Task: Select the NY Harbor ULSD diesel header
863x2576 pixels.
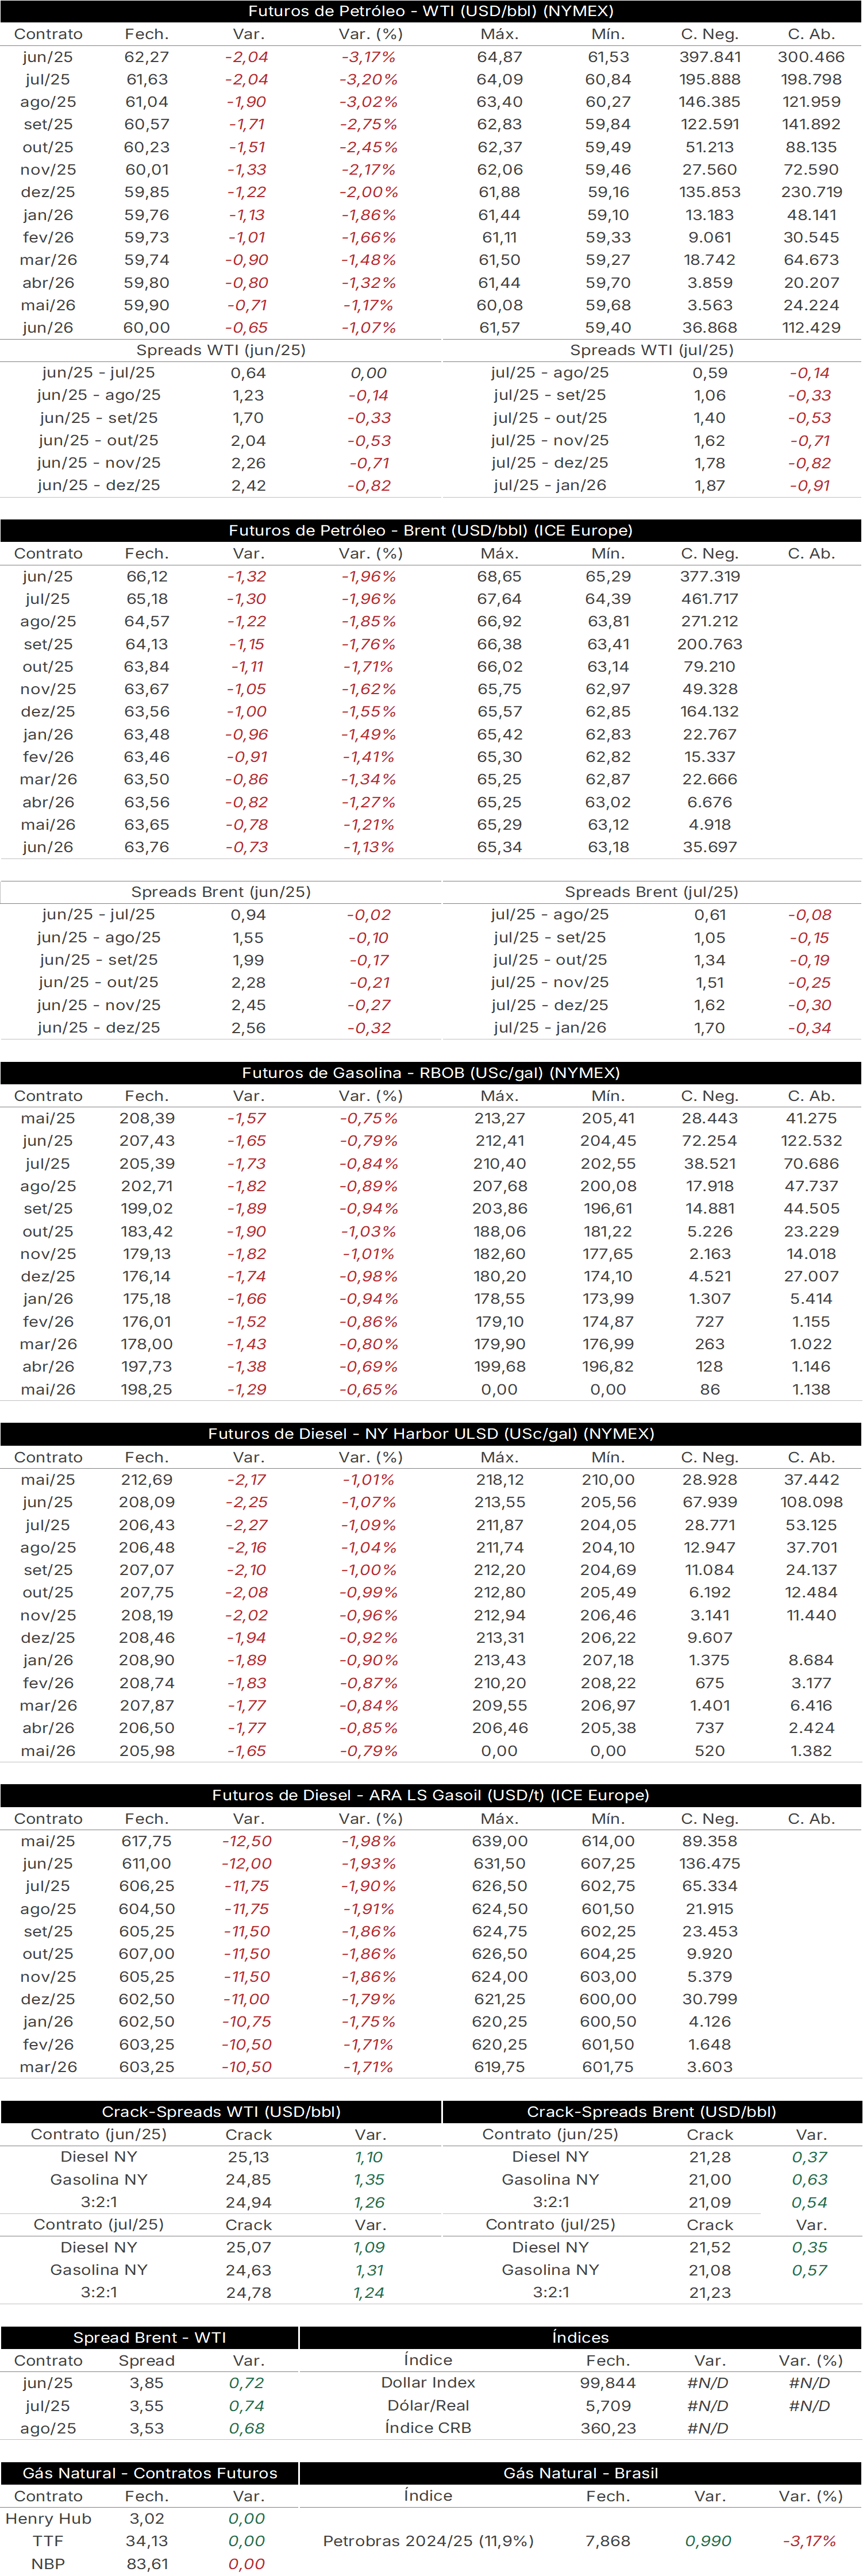Action: [431, 1433]
